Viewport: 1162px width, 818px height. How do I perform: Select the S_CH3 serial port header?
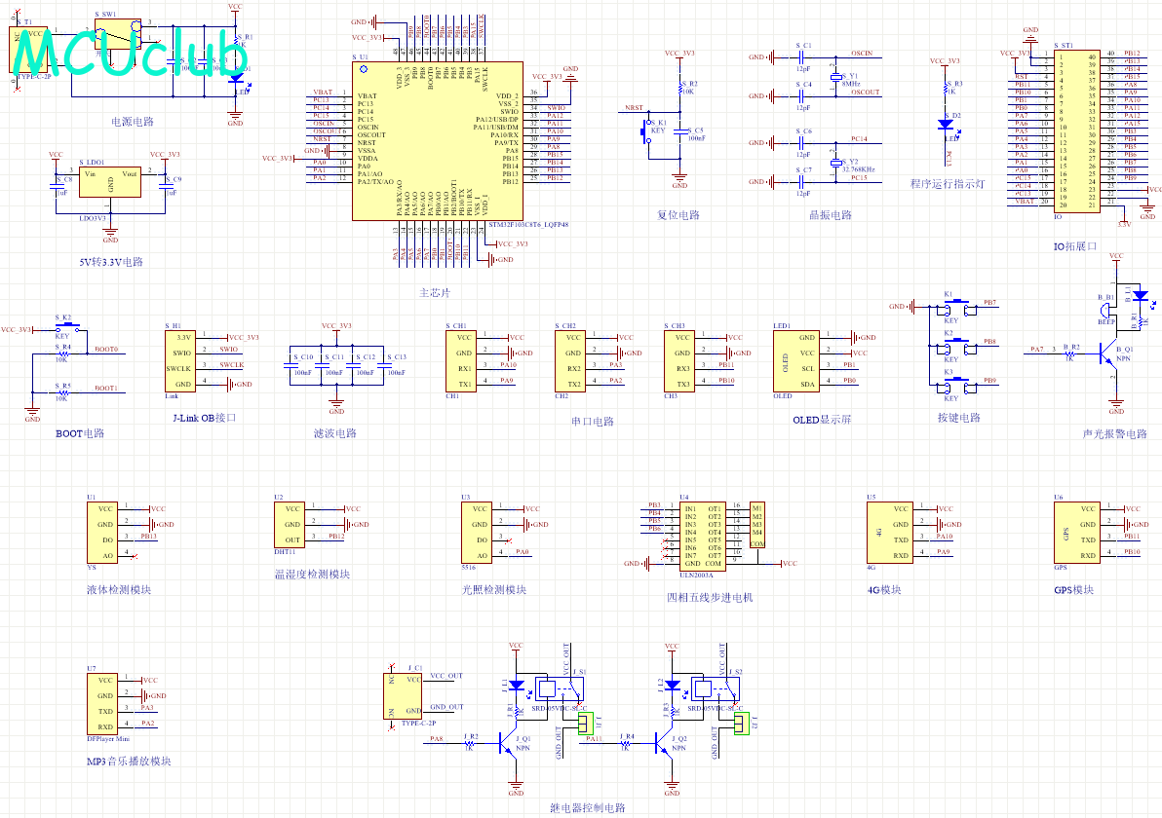tap(678, 360)
